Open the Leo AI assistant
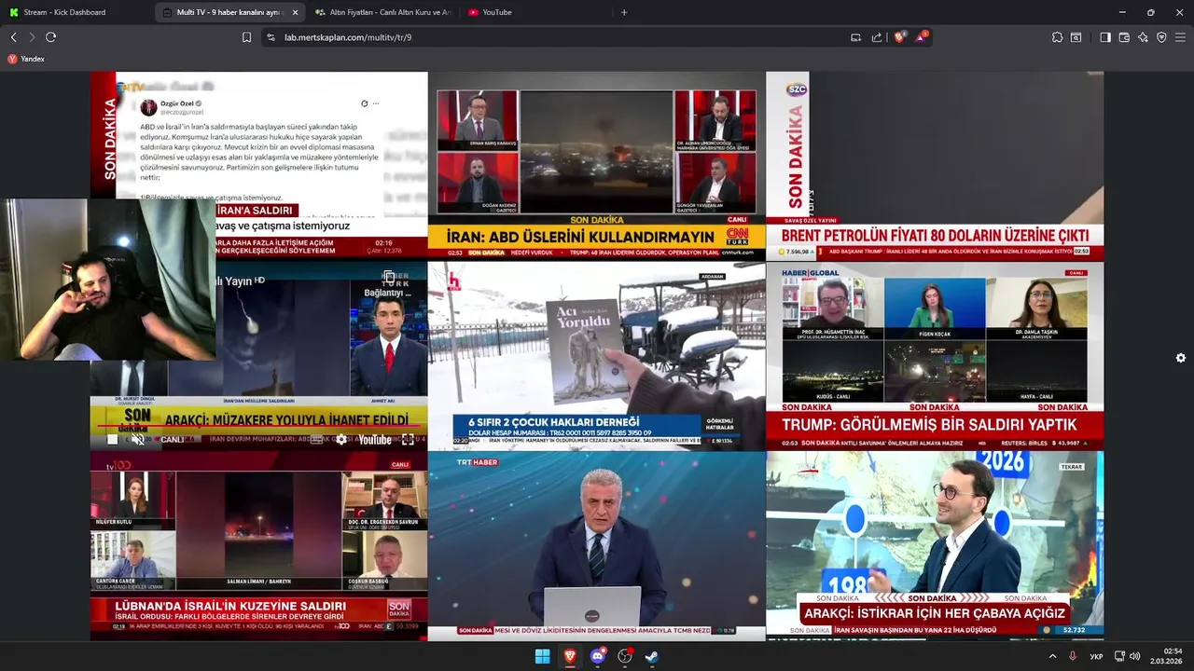1194x671 pixels. click(1143, 37)
